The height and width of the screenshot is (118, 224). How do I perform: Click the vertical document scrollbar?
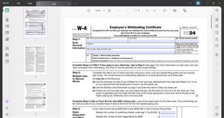click(x=211, y=21)
